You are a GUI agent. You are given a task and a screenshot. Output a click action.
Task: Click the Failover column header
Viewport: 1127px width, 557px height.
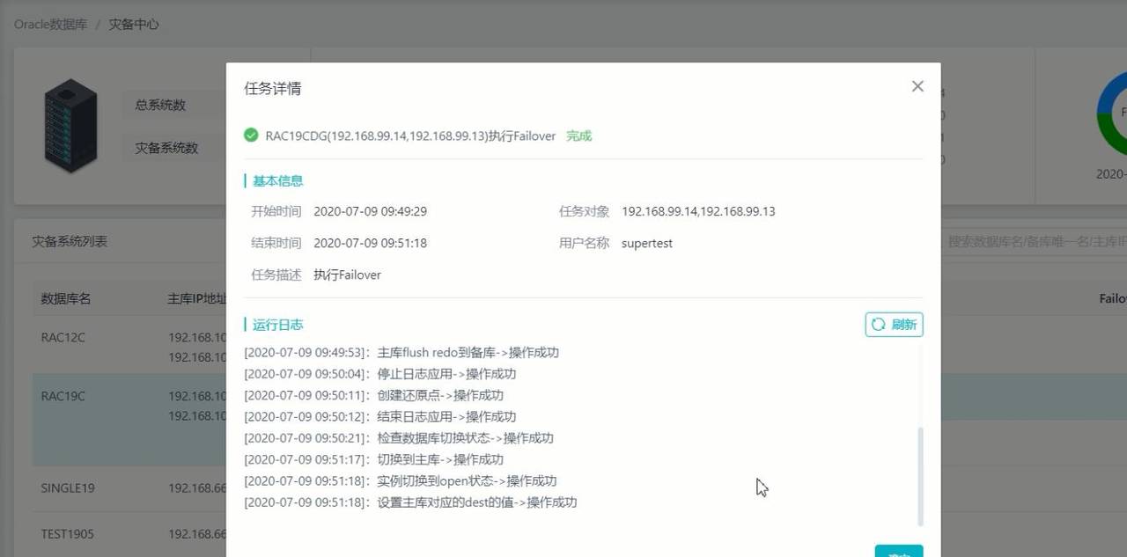[x=1114, y=298]
